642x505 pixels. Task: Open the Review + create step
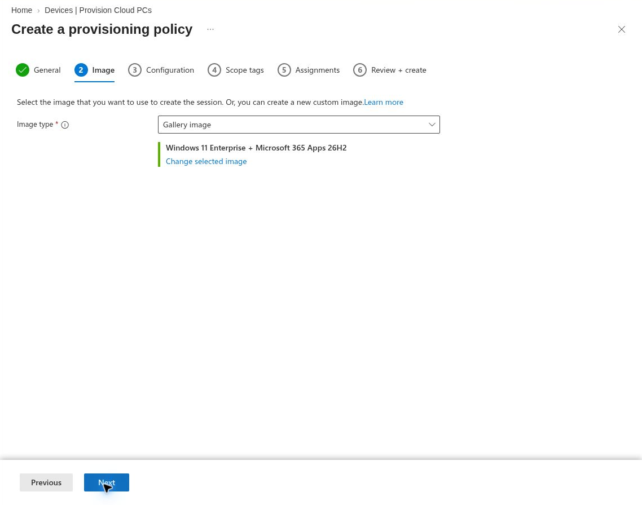[x=389, y=70]
